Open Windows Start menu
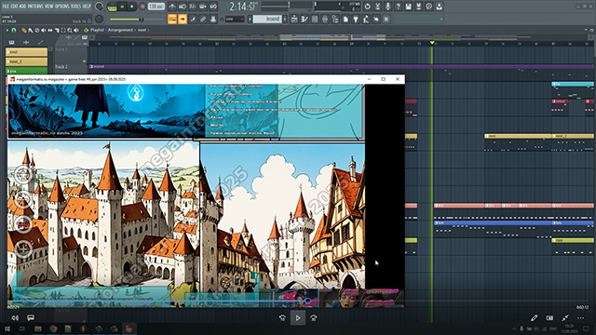Image resolution: width=596 pixels, height=335 pixels. click(7, 328)
